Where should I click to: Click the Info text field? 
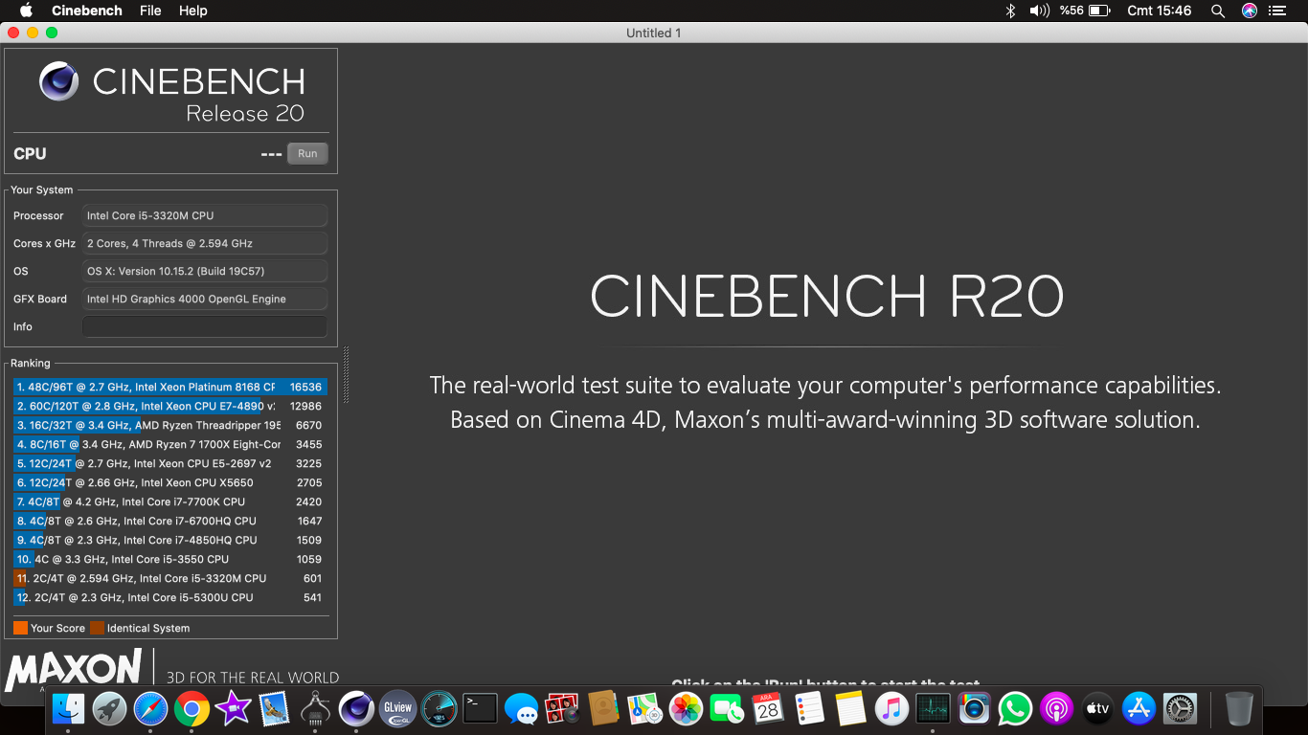(x=205, y=326)
